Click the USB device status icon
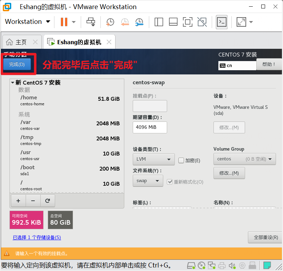The width and height of the screenshot is (283, 271). coord(252,266)
